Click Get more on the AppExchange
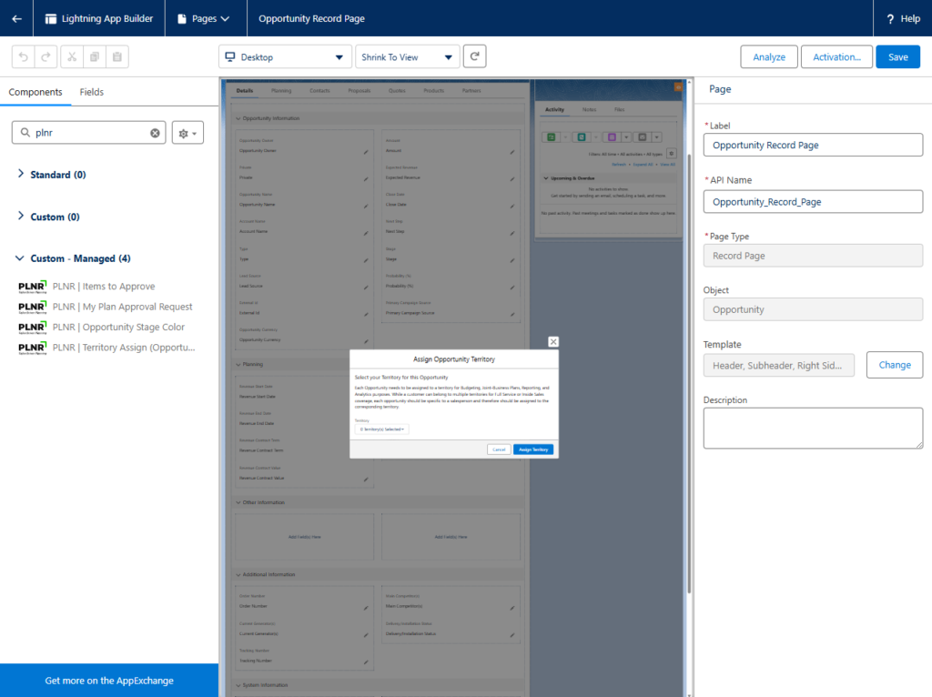The height and width of the screenshot is (697, 932). pos(109,681)
